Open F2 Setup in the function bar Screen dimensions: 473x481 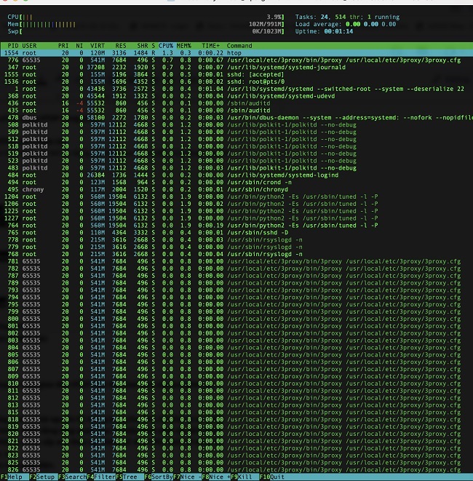tap(44, 477)
